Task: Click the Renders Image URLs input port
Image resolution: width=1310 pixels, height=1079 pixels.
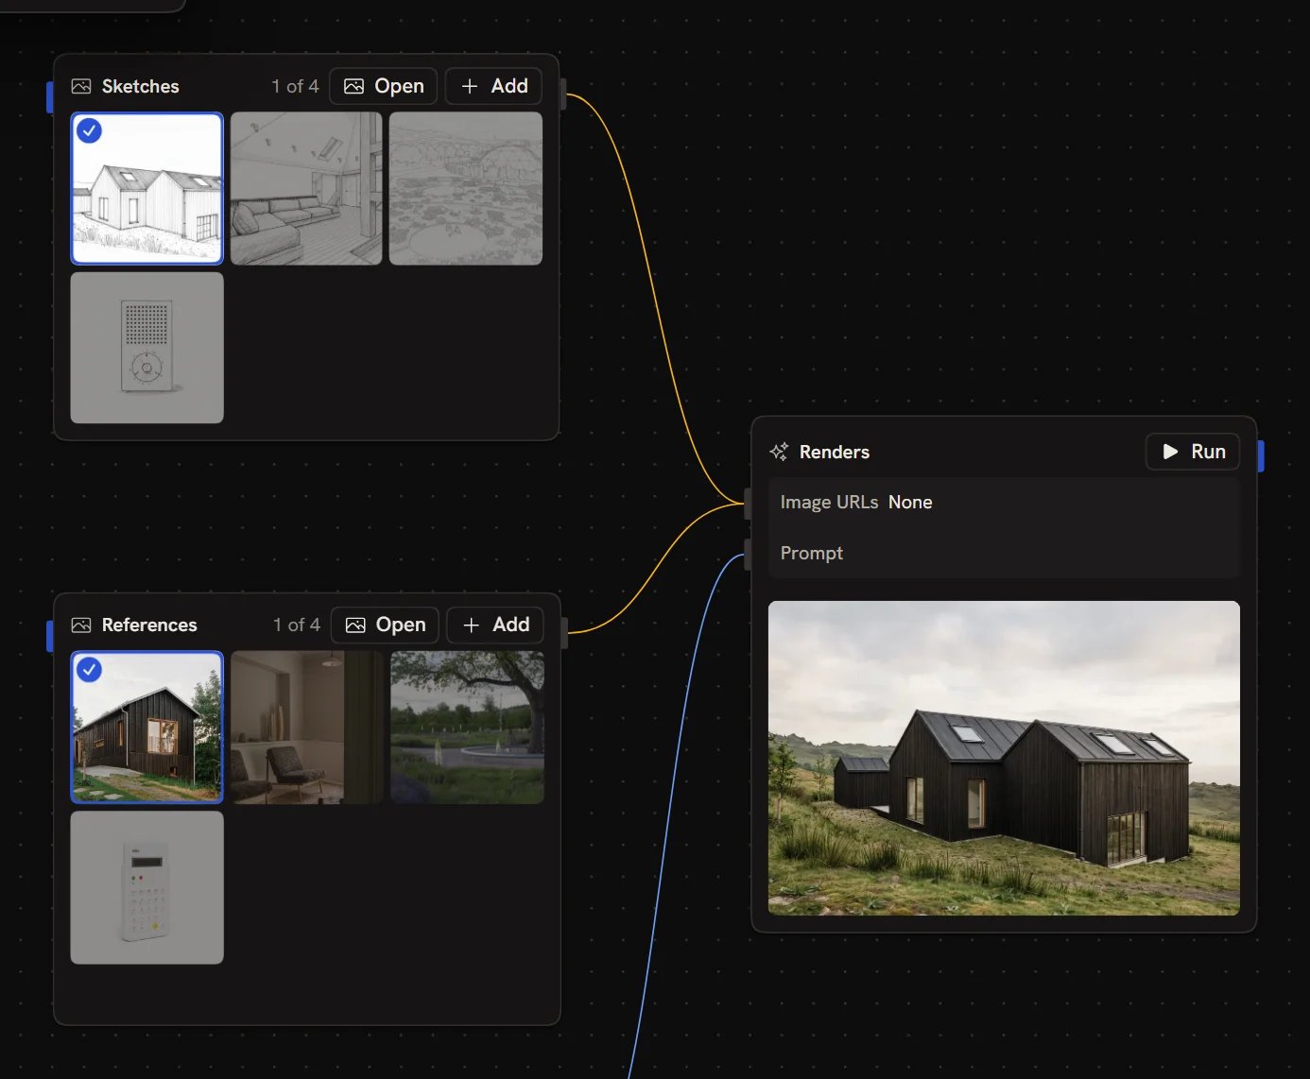Action: point(748,504)
